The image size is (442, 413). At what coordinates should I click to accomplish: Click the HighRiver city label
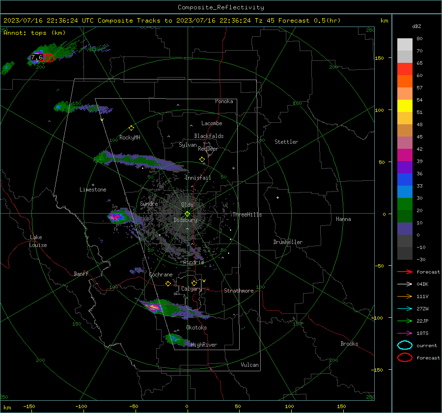point(204,345)
